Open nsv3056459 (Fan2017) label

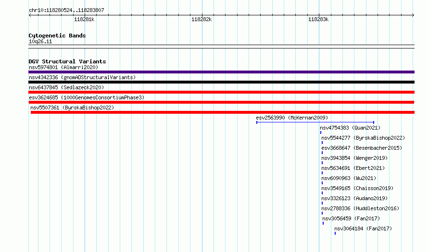click(351, 218)
